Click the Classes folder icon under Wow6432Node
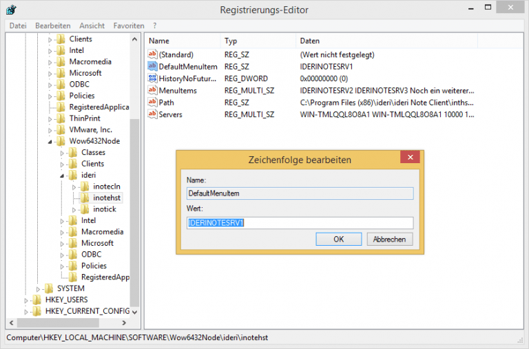 [72, 152]
